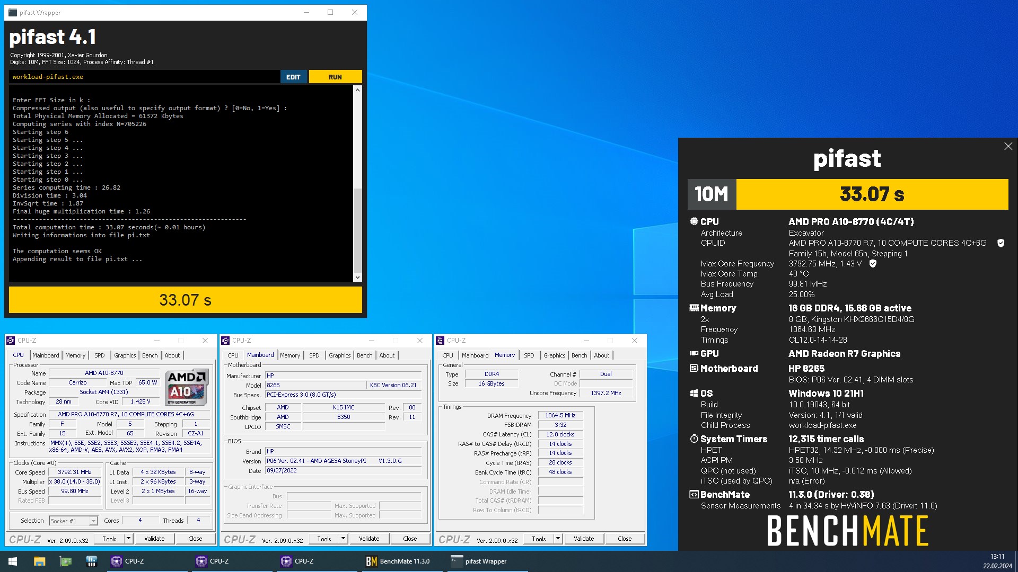
Task: Click yellow 33.07 s result bar in pifast Wrapper
Action: point(186,300)
